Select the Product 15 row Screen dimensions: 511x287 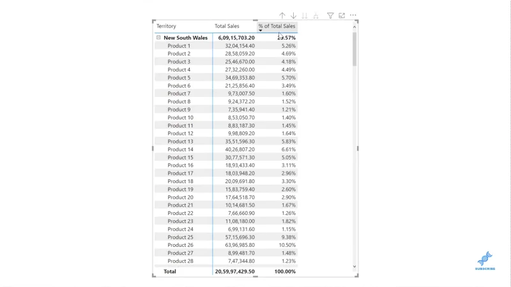[x=226, y=158]
